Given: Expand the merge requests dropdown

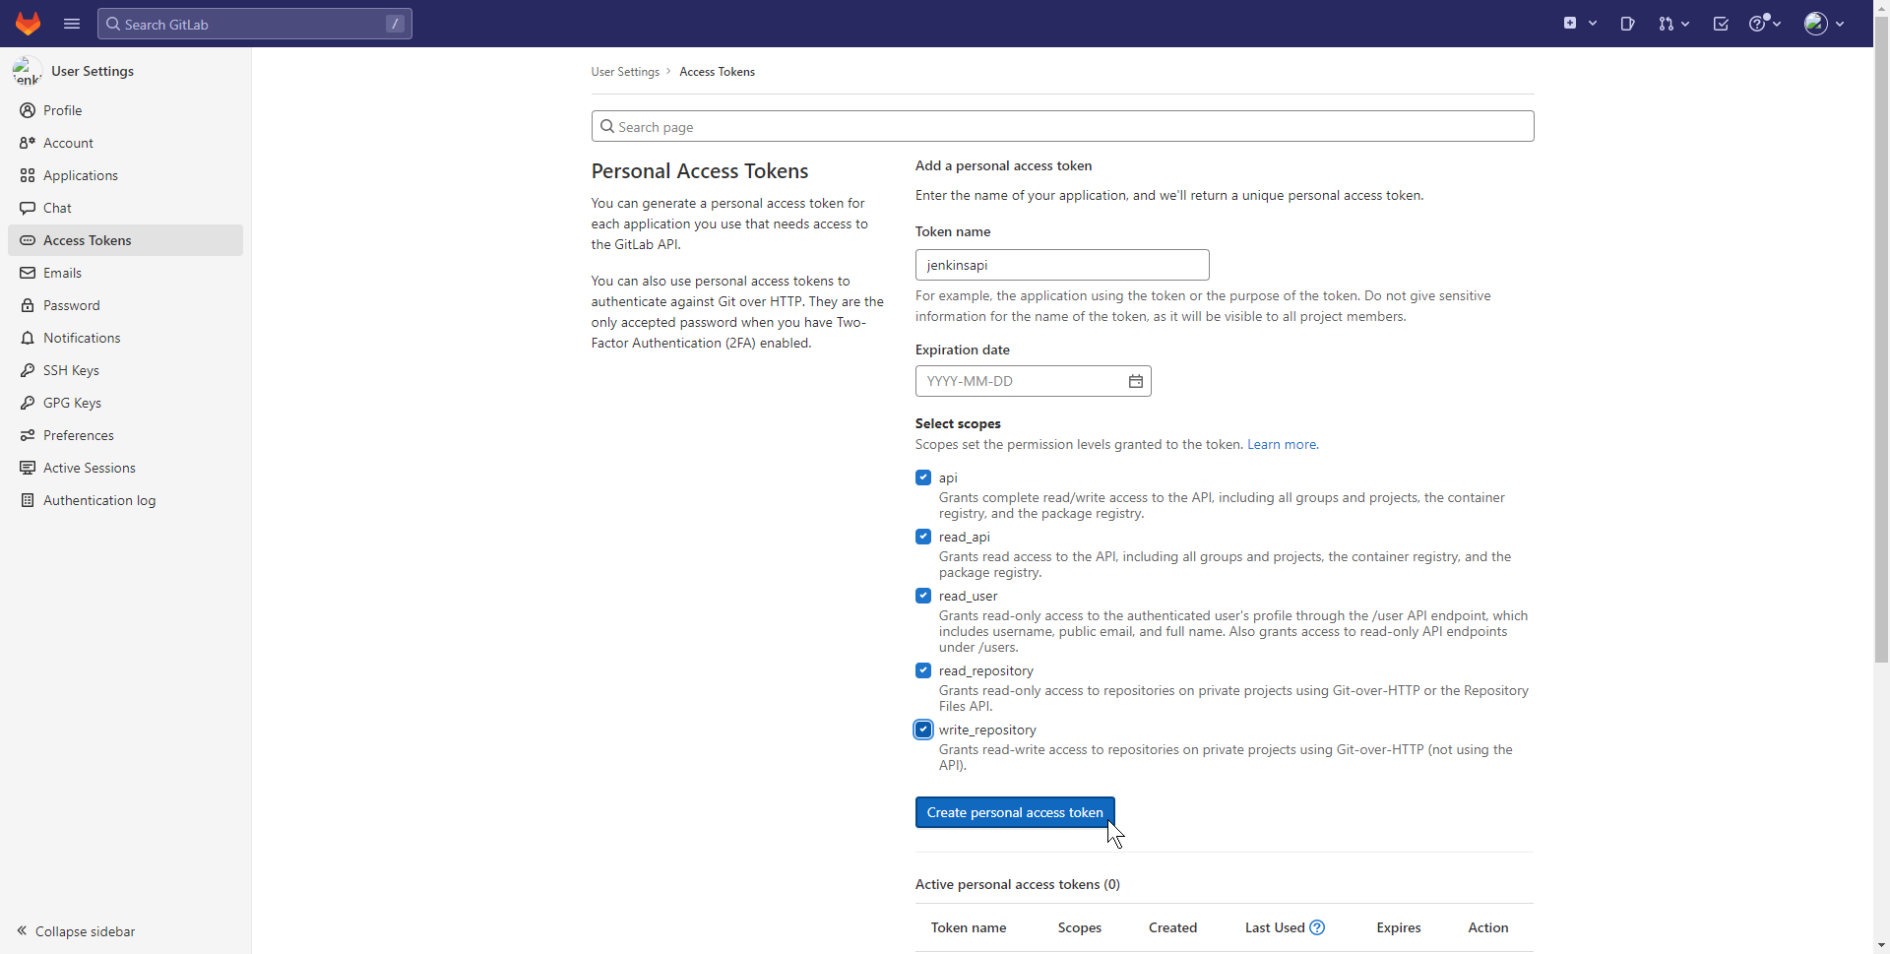Looking at the screenshot, I should coord(1673,24).
